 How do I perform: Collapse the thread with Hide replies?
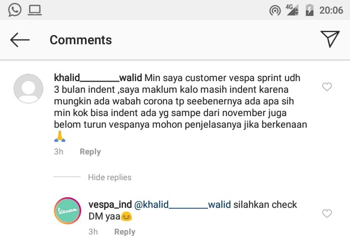109,177
